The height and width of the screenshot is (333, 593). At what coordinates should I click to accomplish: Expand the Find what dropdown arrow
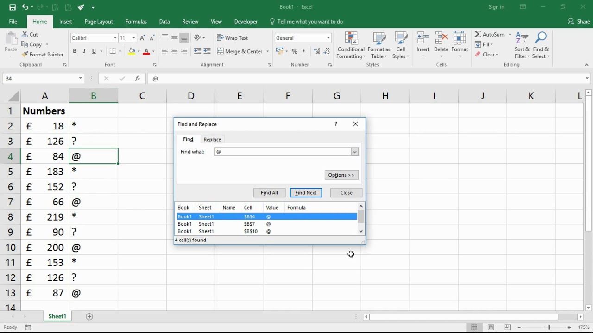pos(354,152)
